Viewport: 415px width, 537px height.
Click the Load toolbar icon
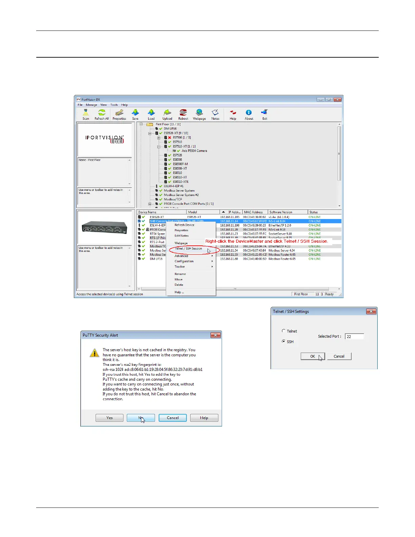click(151, 112)
